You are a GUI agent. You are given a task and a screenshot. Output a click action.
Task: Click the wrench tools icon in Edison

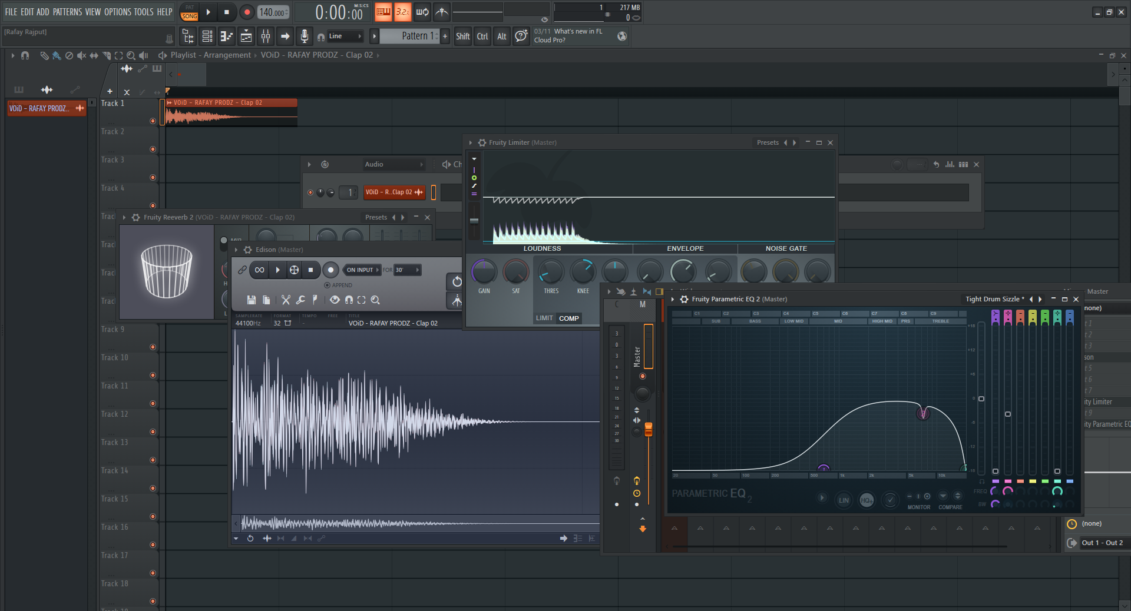click(300, 300)
